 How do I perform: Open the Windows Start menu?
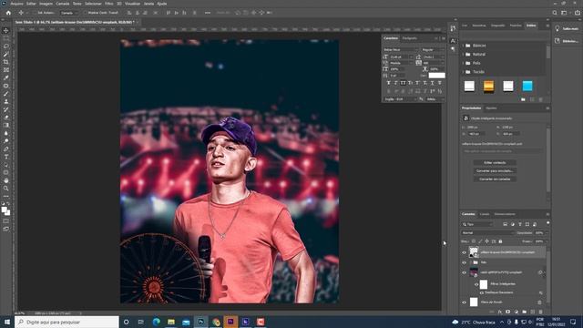[6, 322]
